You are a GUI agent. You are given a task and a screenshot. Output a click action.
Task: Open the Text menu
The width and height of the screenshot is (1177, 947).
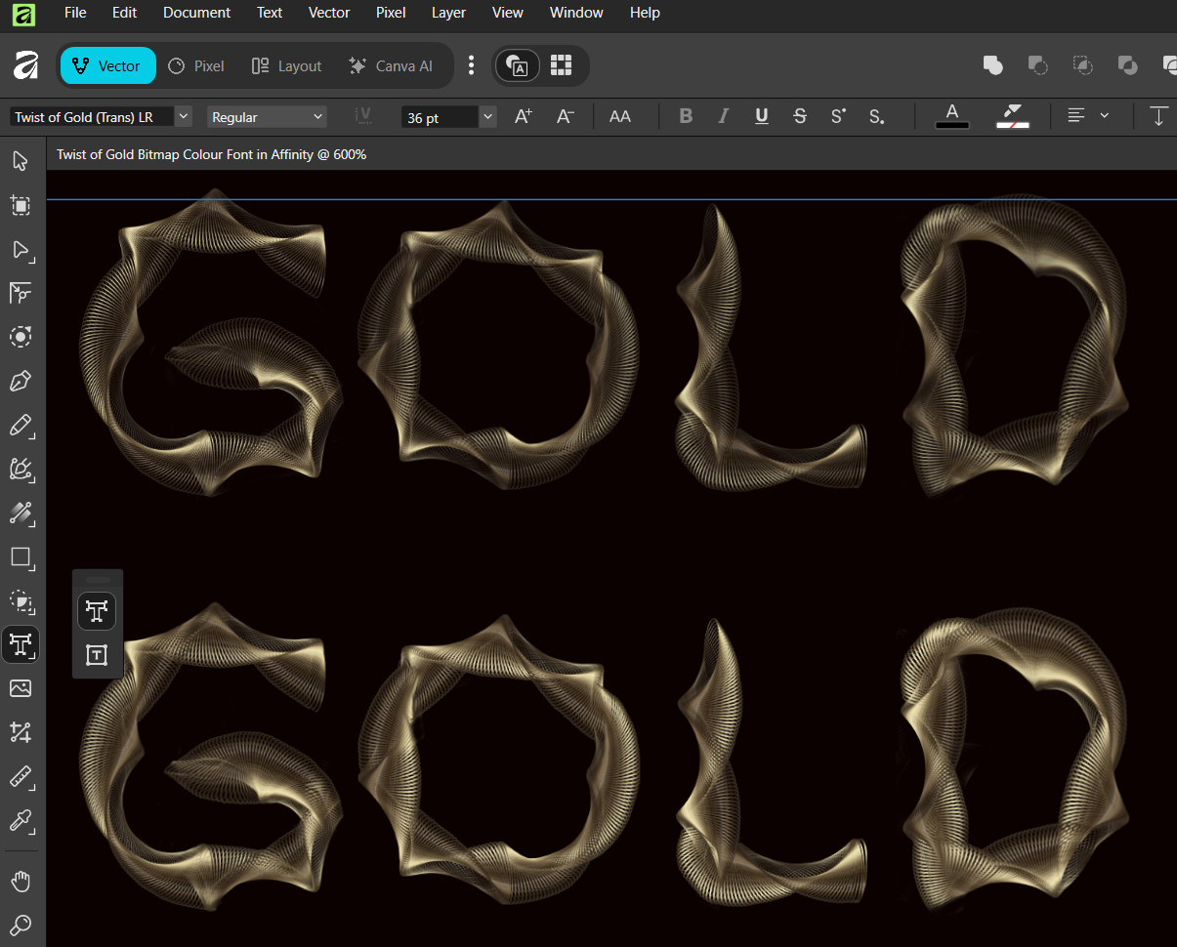(x=270, y=13)
